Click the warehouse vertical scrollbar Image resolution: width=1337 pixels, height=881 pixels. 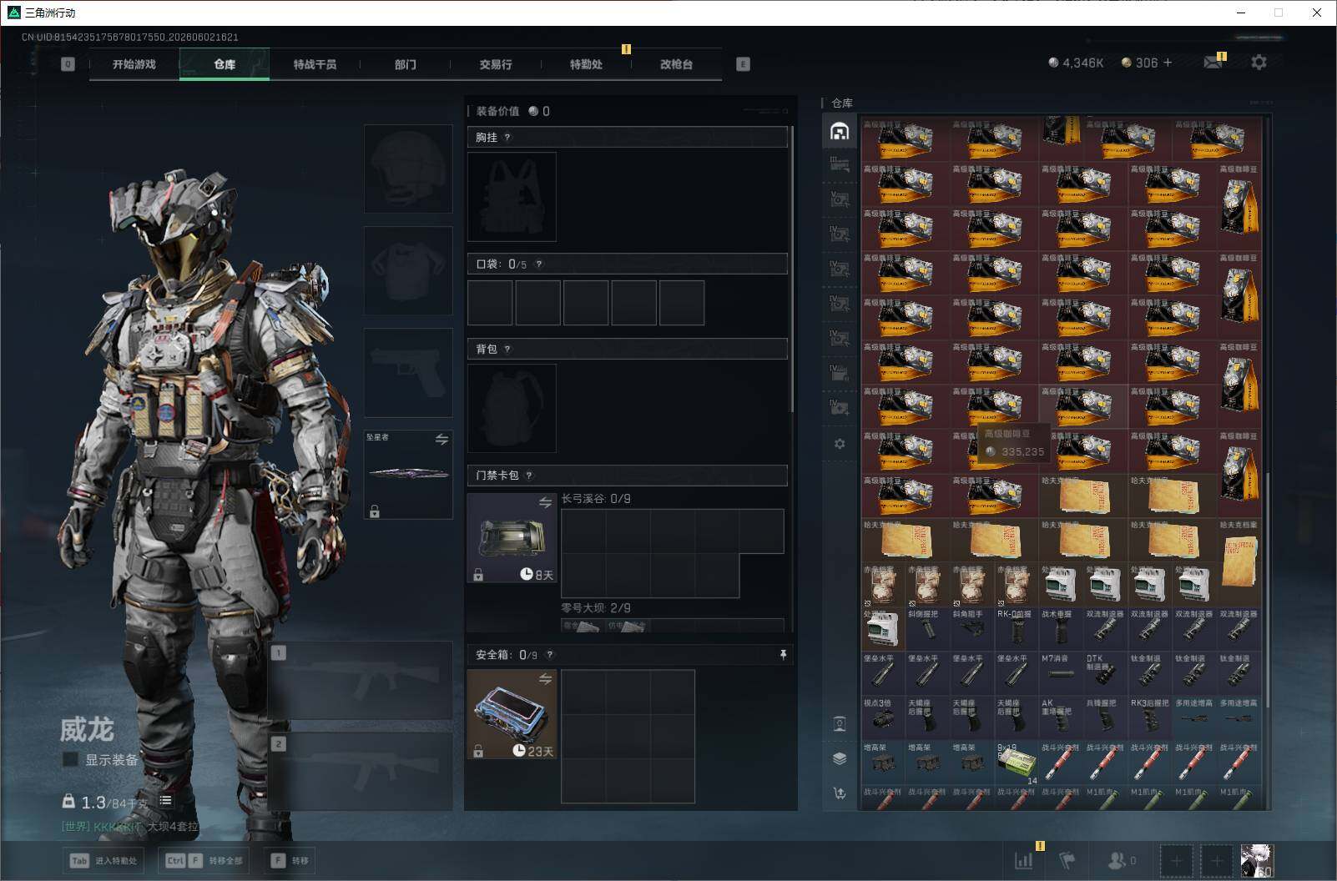(x=1268, y=590)
